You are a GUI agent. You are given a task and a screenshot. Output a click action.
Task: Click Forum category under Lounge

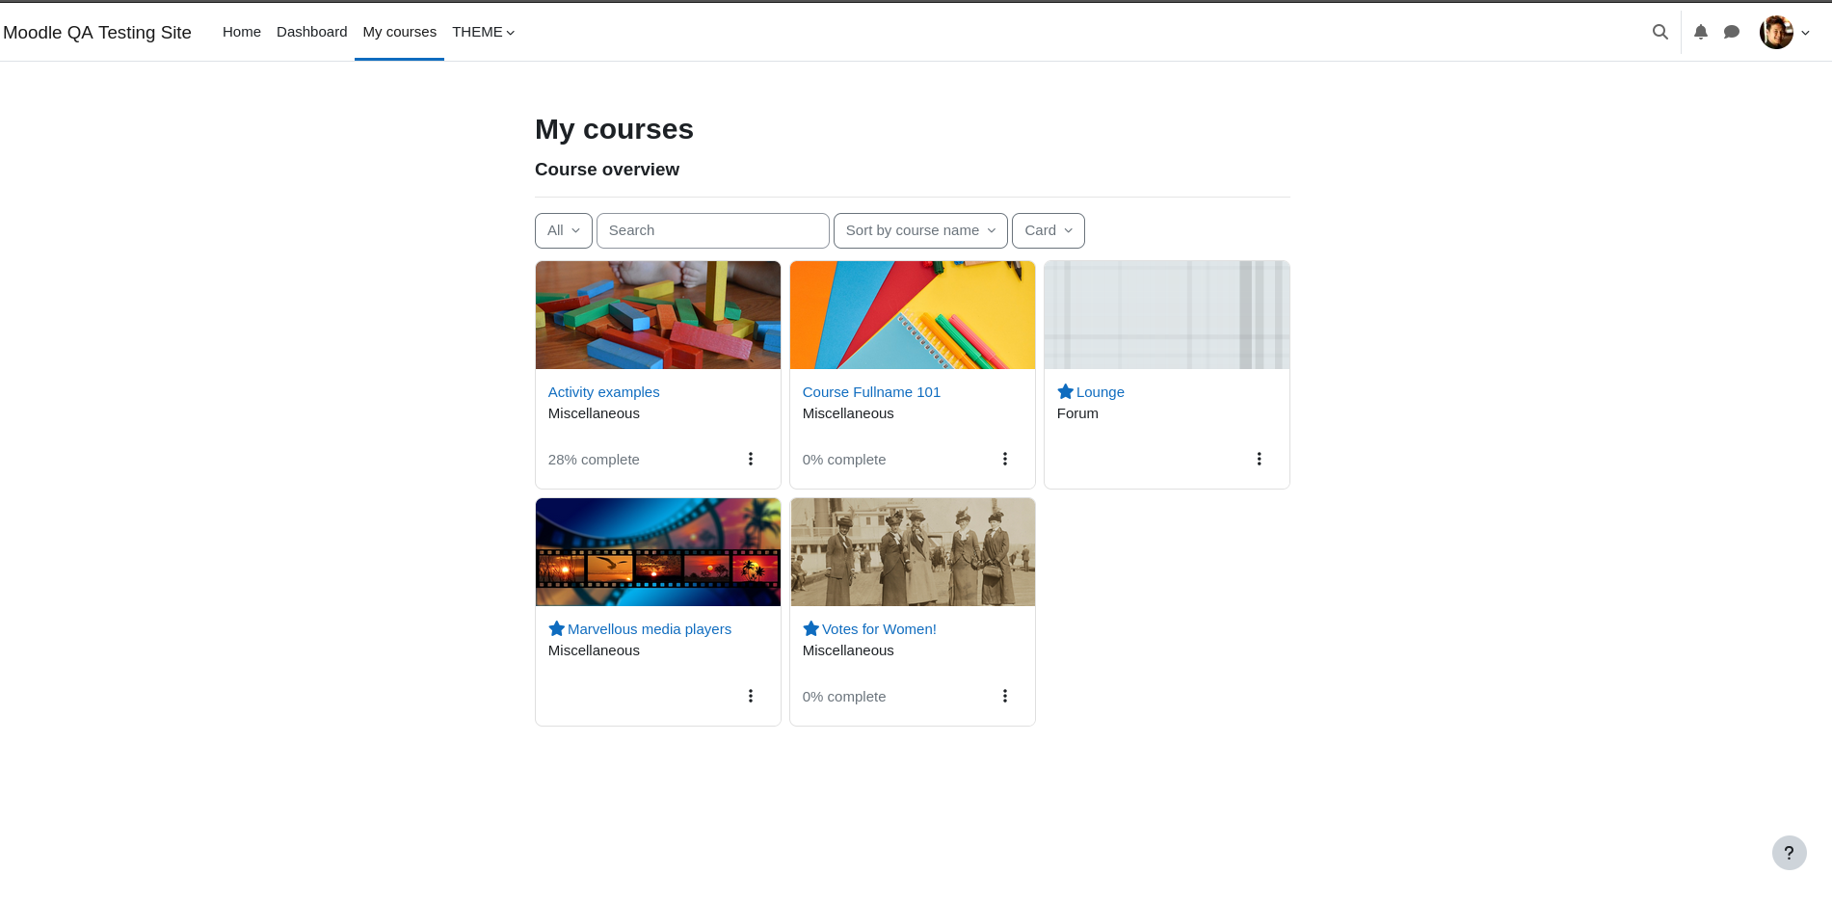tap(1077, 413)
